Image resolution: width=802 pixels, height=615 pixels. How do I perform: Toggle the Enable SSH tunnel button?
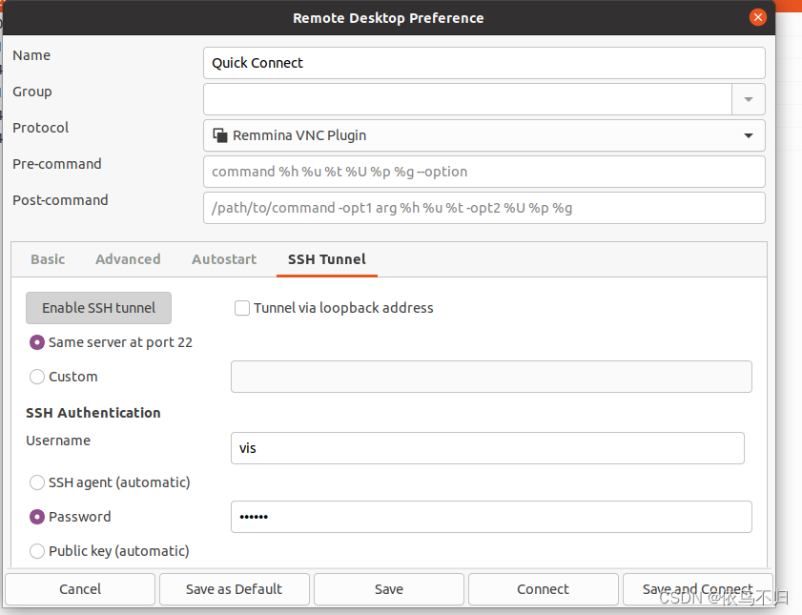point(99,308)
